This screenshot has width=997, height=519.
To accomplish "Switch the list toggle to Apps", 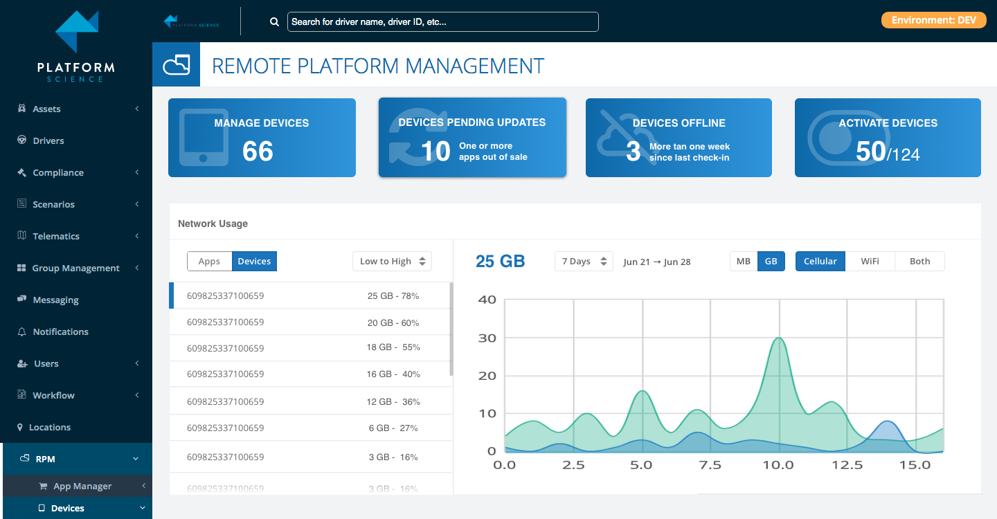I will (209, 261).
